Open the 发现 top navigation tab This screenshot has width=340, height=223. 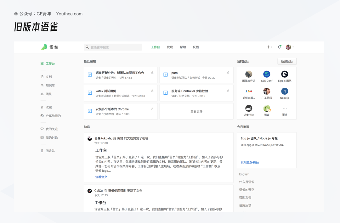point(170,47)
